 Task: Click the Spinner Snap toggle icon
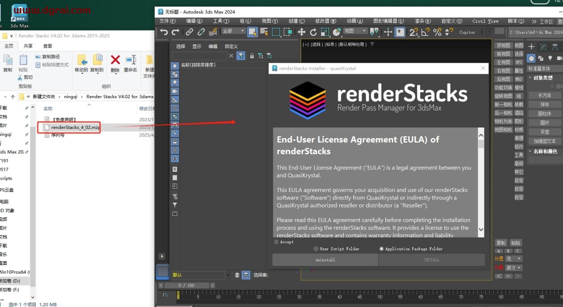click(x=449, y=32)
